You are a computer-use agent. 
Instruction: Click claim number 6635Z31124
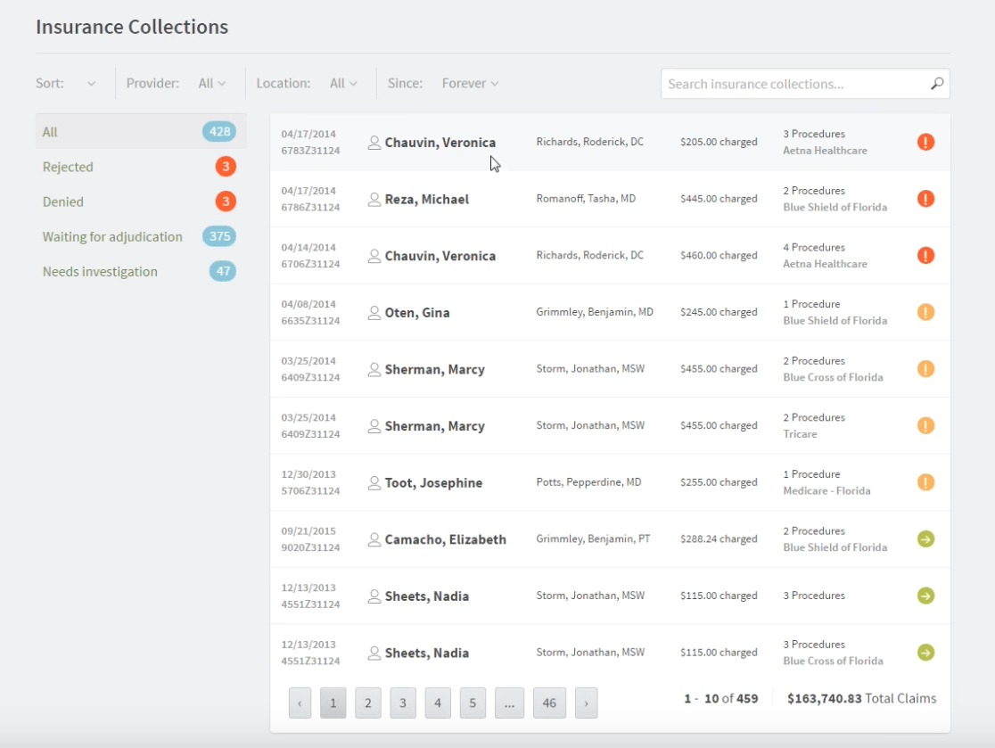point(310,320)
